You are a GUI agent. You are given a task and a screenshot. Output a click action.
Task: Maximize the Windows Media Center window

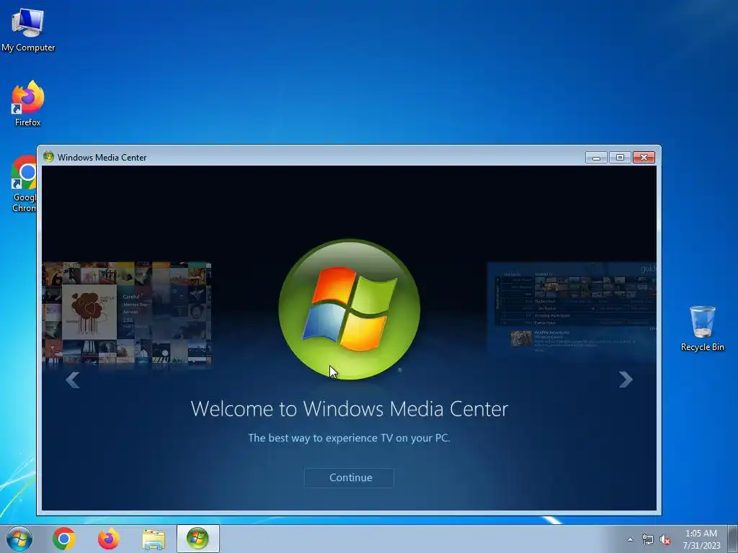(620, 158)
